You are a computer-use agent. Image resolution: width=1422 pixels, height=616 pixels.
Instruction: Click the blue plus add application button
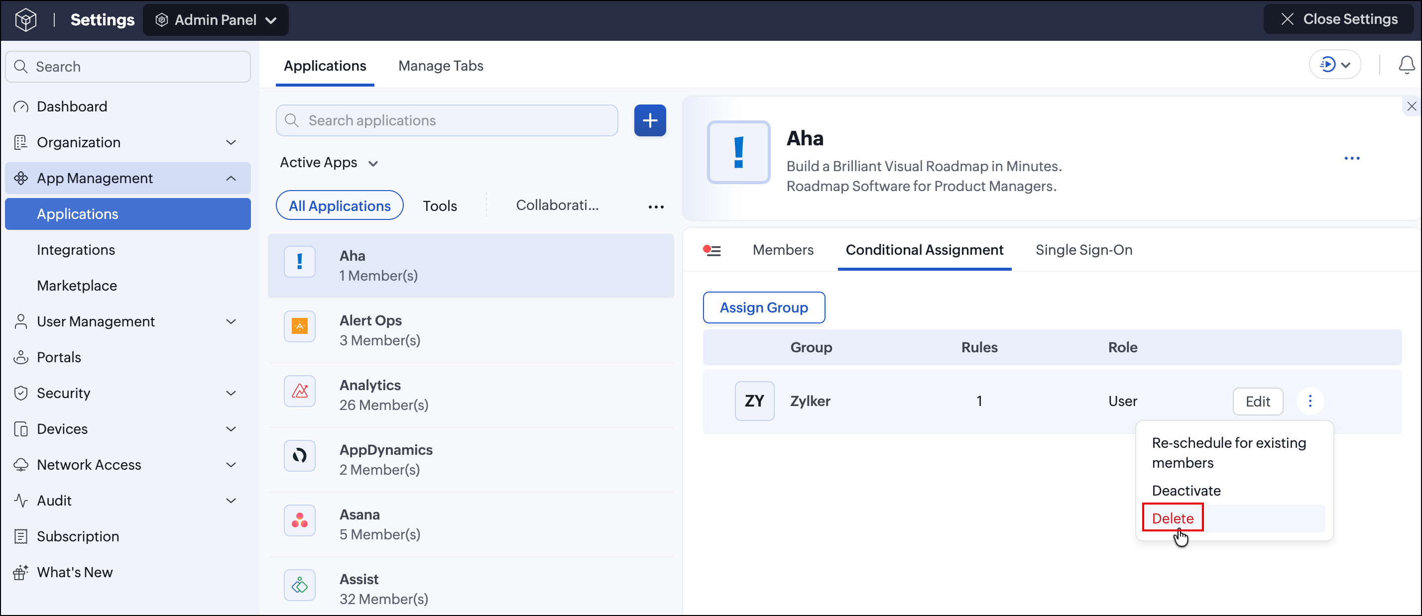tap(650, 120)
